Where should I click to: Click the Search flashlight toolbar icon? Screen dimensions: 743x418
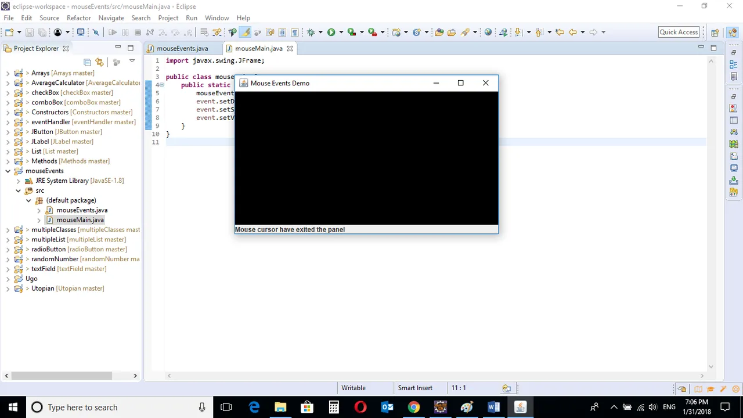[x=465, y=32]
